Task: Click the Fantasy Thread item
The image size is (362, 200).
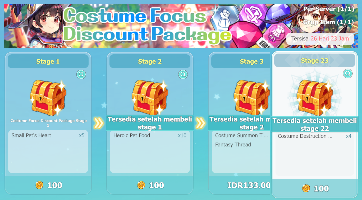Action: 233,145
